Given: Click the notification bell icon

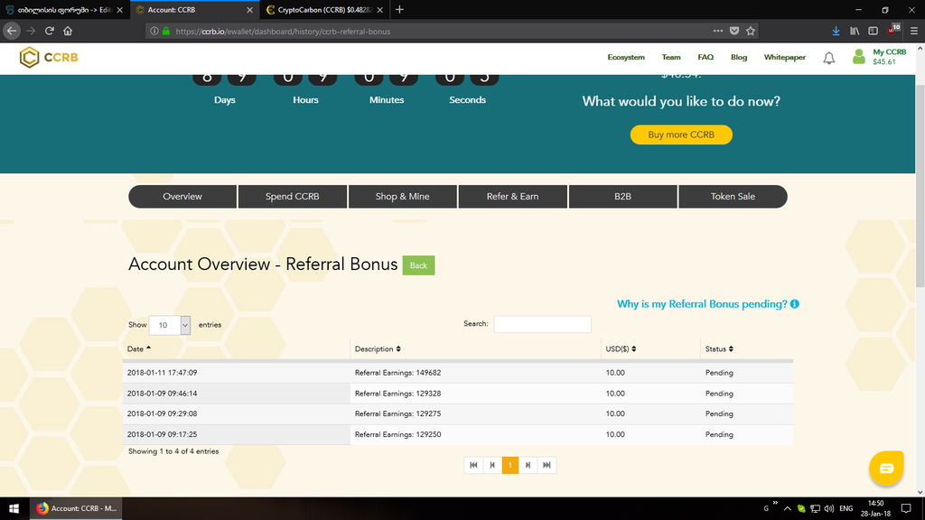Looking at the screenshot, I should [x=828, y=58].
